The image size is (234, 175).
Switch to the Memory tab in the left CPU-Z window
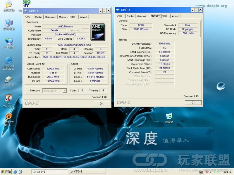pos(63,17)
